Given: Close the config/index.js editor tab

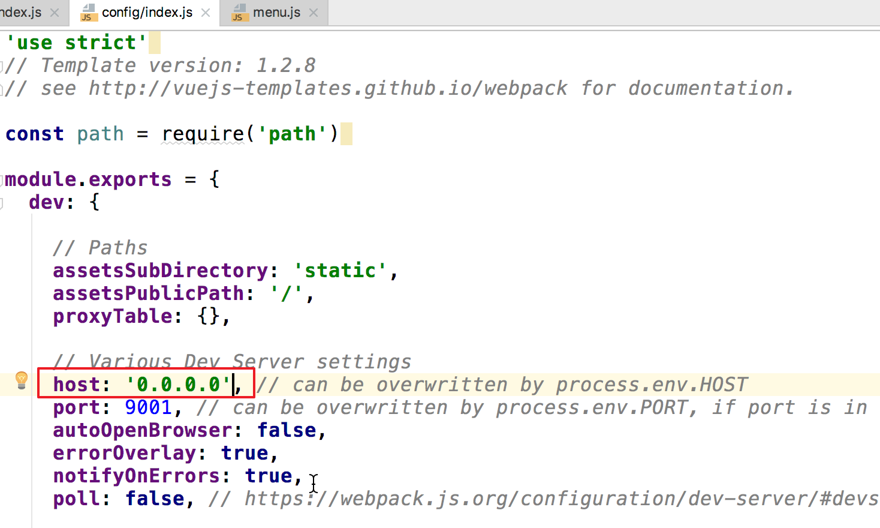Looking at the screenshot, I should 206,13.
